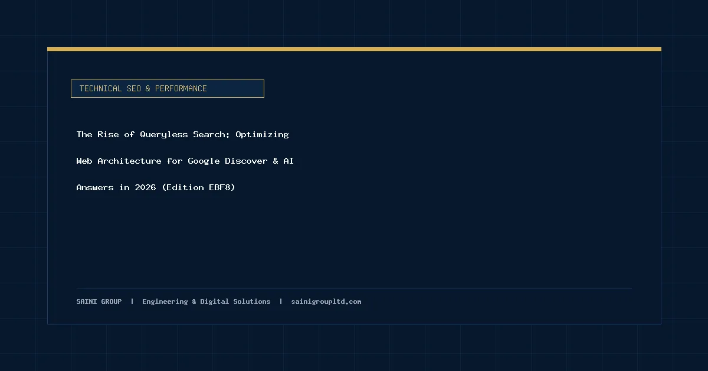This screenshot has width=708, height=371.
Task: Click 'Engineering & Digital Solutions' footer text
Action: (x=206, y=302)
